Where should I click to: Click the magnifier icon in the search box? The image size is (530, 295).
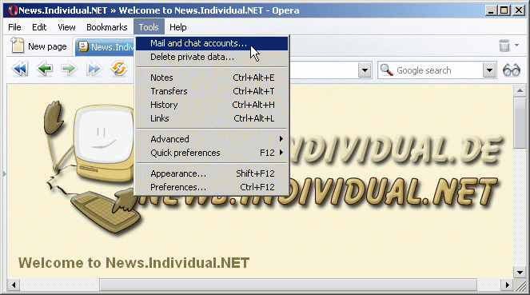[x=387, y=70]
